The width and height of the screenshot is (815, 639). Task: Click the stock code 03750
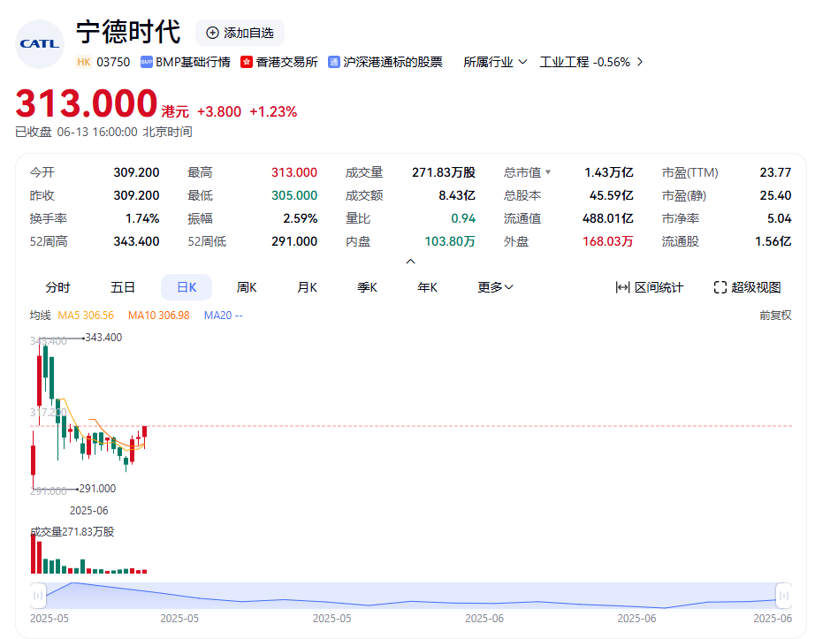point(113,63)
